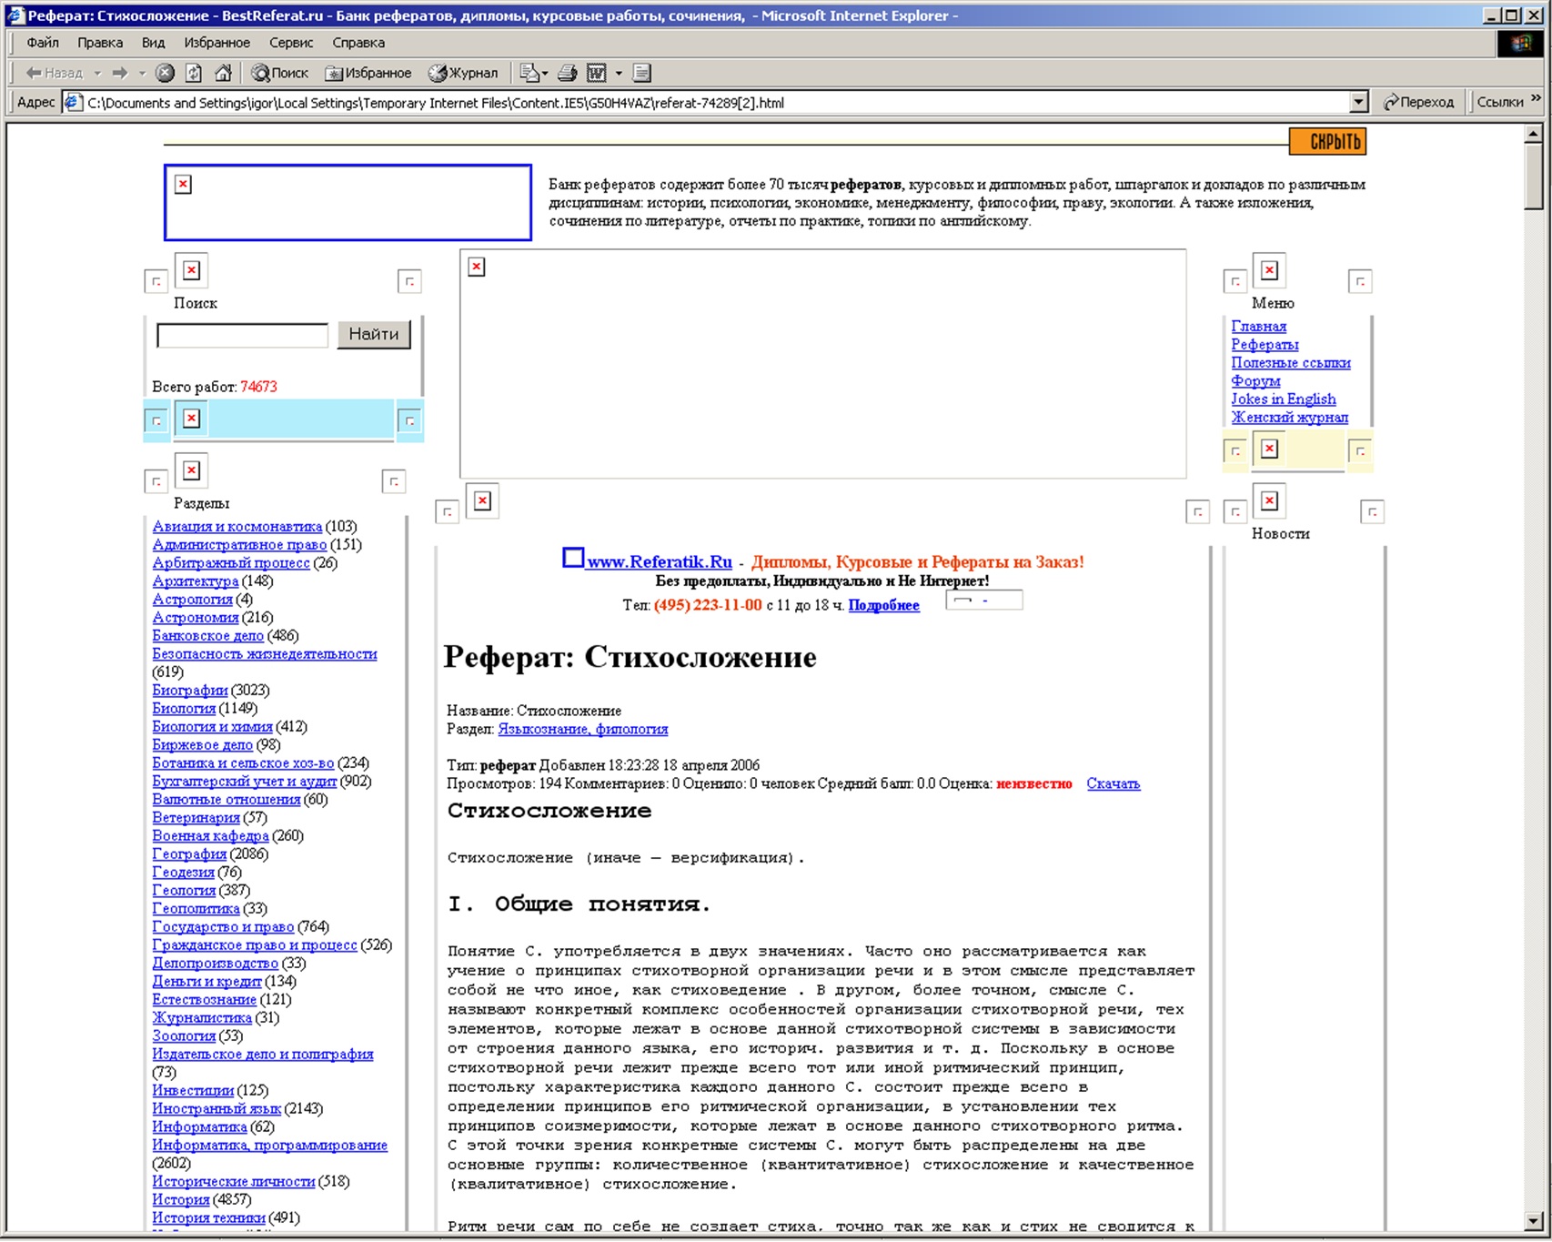
Task: Open the Правка menu
Action: pyautogui.click(x=100, y=43)
